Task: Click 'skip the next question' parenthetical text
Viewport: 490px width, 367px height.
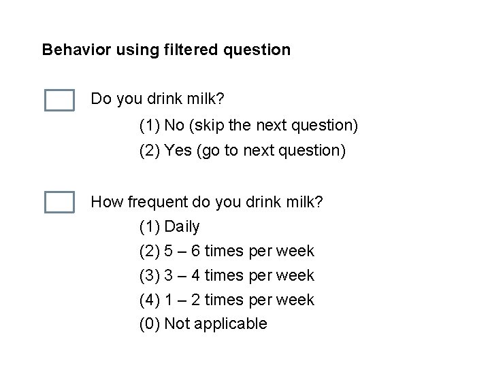Action: pyautogui.click(x=274, y=126)
